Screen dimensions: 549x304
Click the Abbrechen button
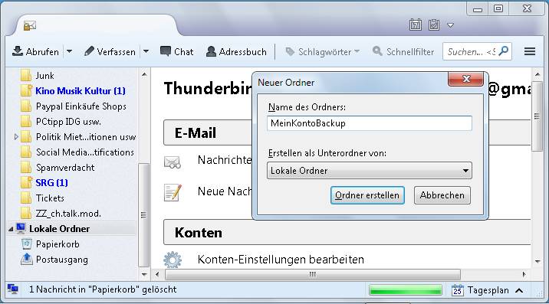pos(442,195)
